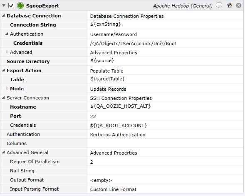245x196 pixels.
Task: Open Input Parsing Format Custom Line Format
Action: [x=165, y=189]
